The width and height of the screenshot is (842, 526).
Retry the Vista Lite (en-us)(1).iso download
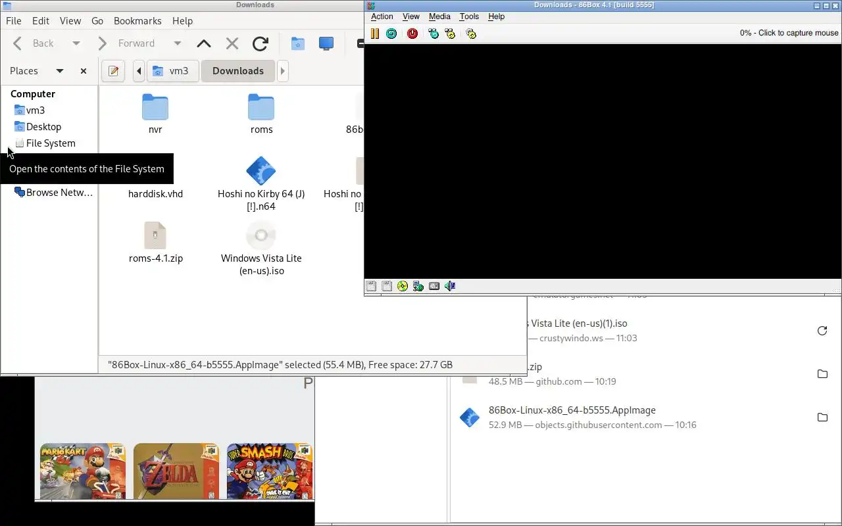click(822, 331)
